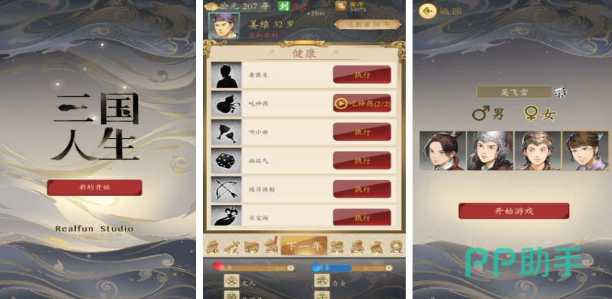Open the 官职 office icon in bottom toolbar

click(212, 246)
